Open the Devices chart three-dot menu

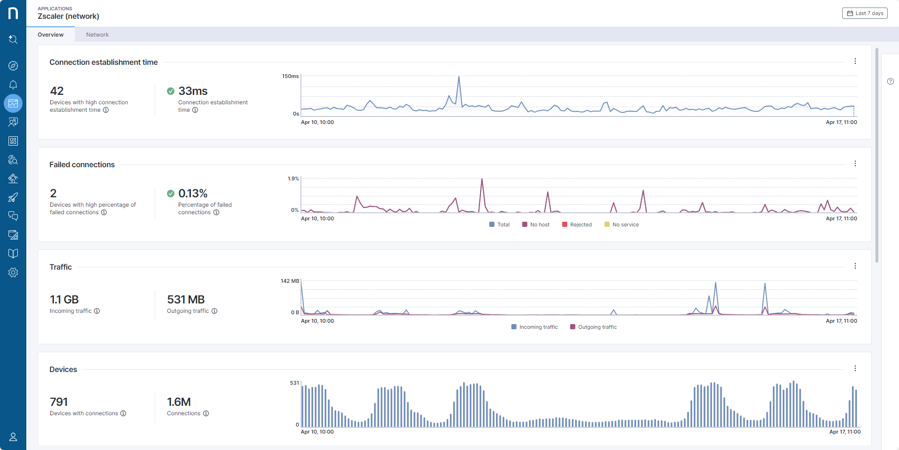tap(855, 368)
